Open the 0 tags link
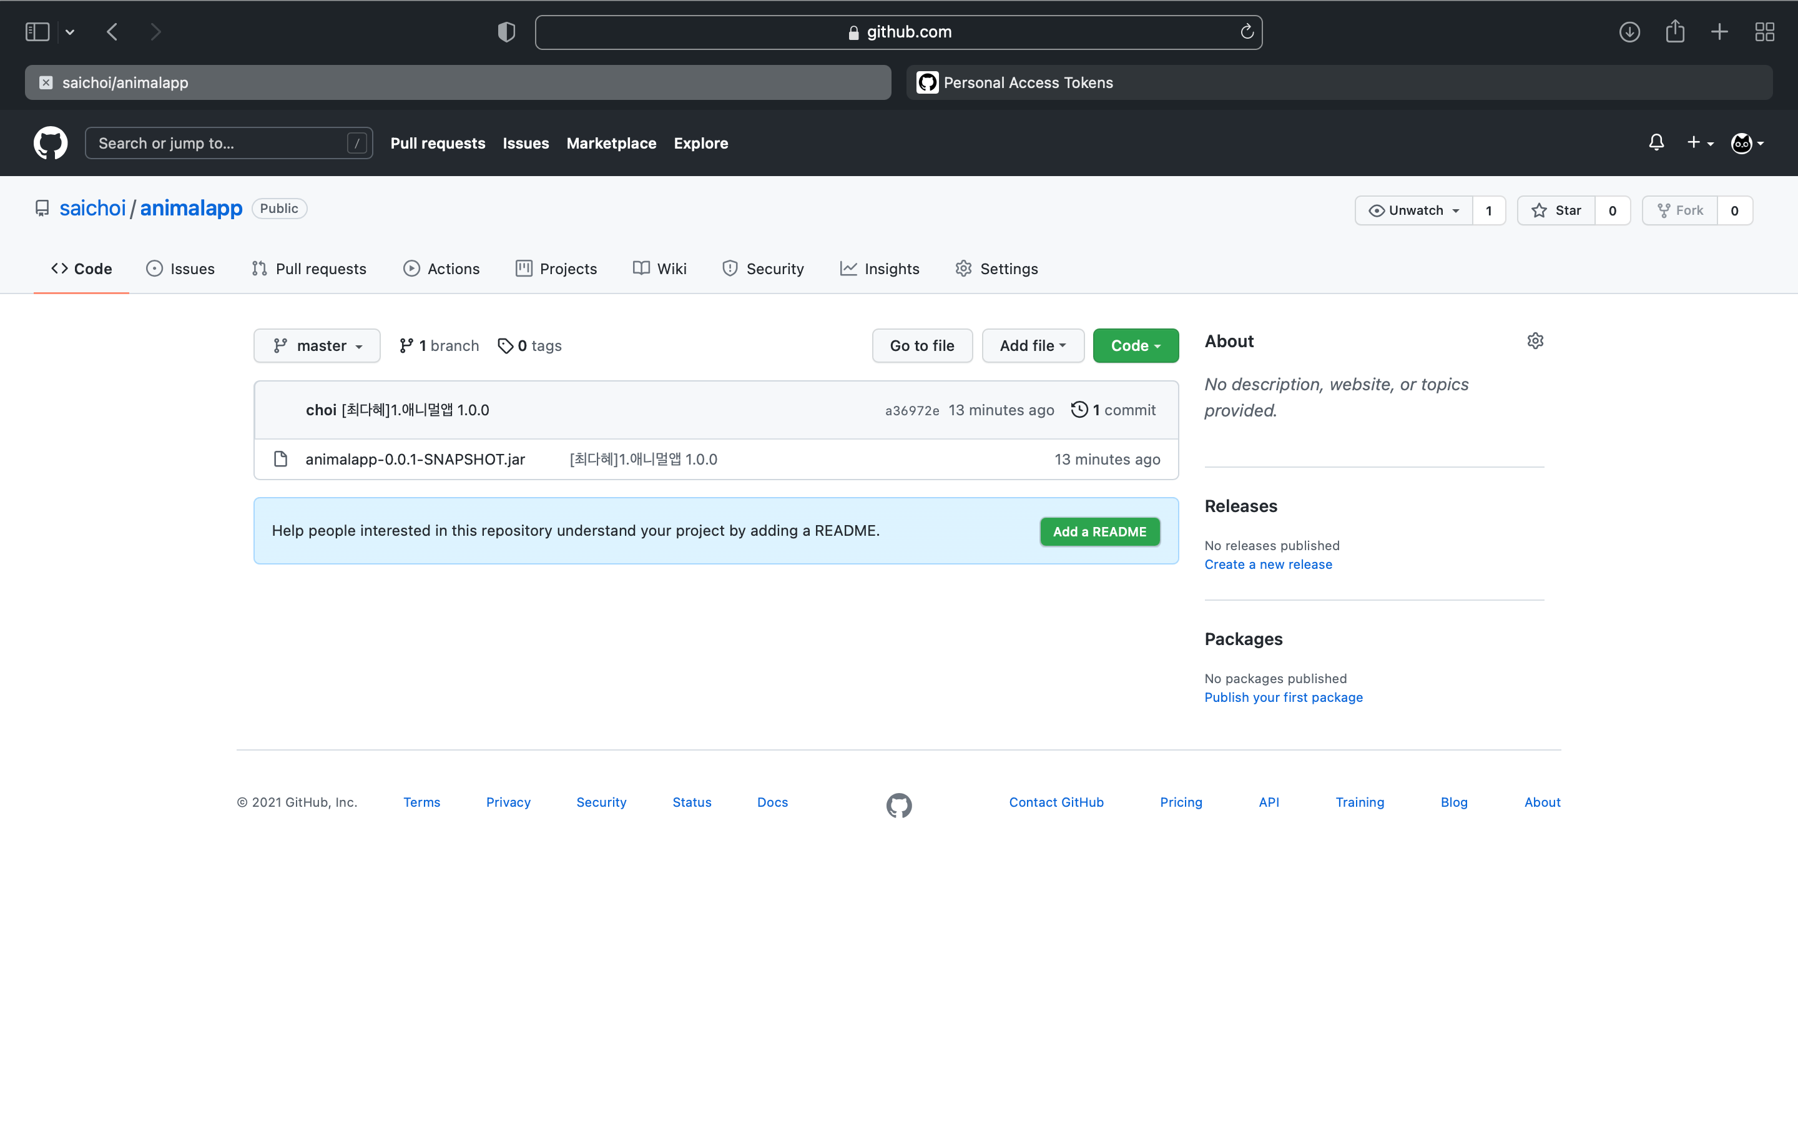This screenshot has height=1124, width=1798. [530, 346]
